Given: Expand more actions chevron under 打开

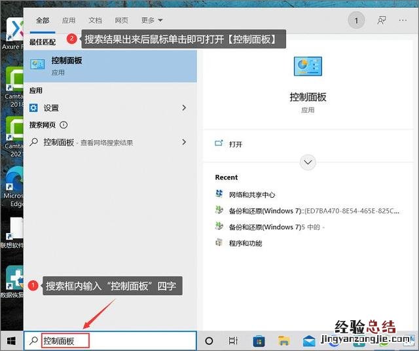Looking at the screenshot, I should pyautogui.click(x=308, y=162).
